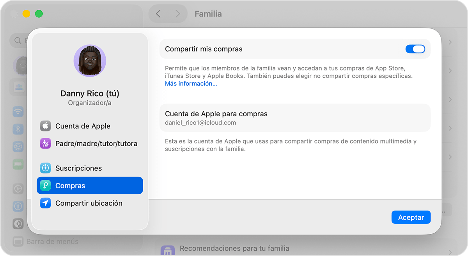Select the network globe icon
468x256 pixels.
click(x=18, y=146)
